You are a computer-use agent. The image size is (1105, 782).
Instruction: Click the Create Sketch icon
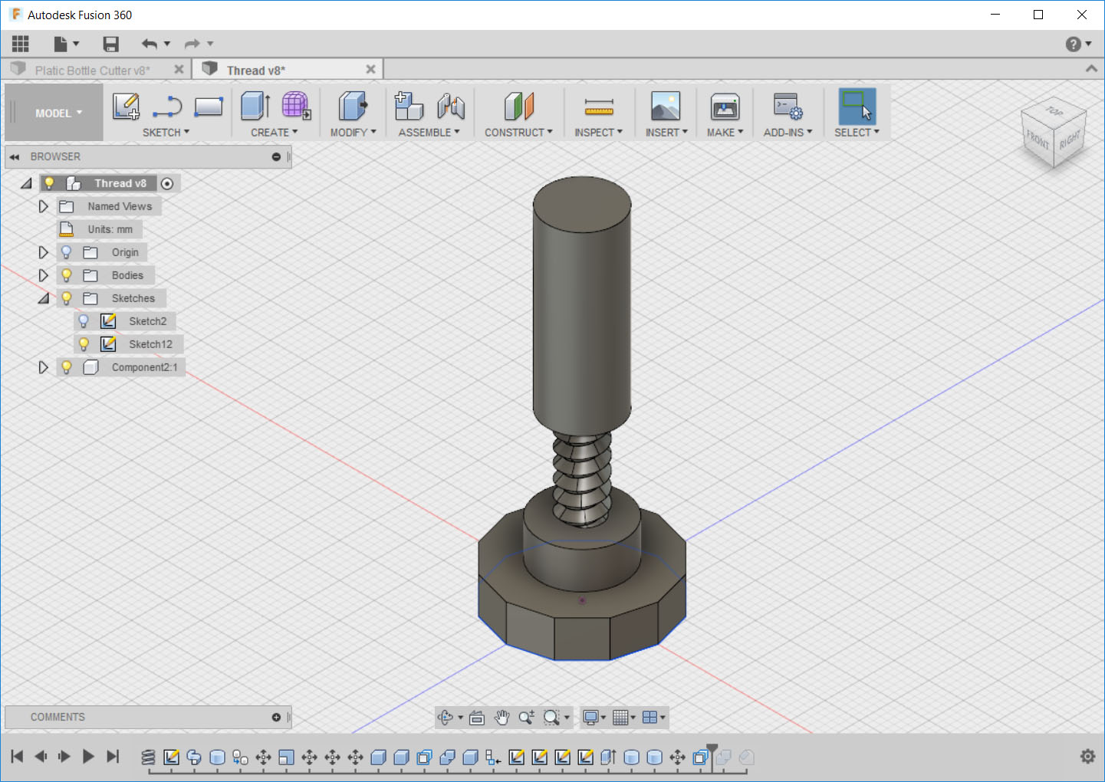click(126, 107)
